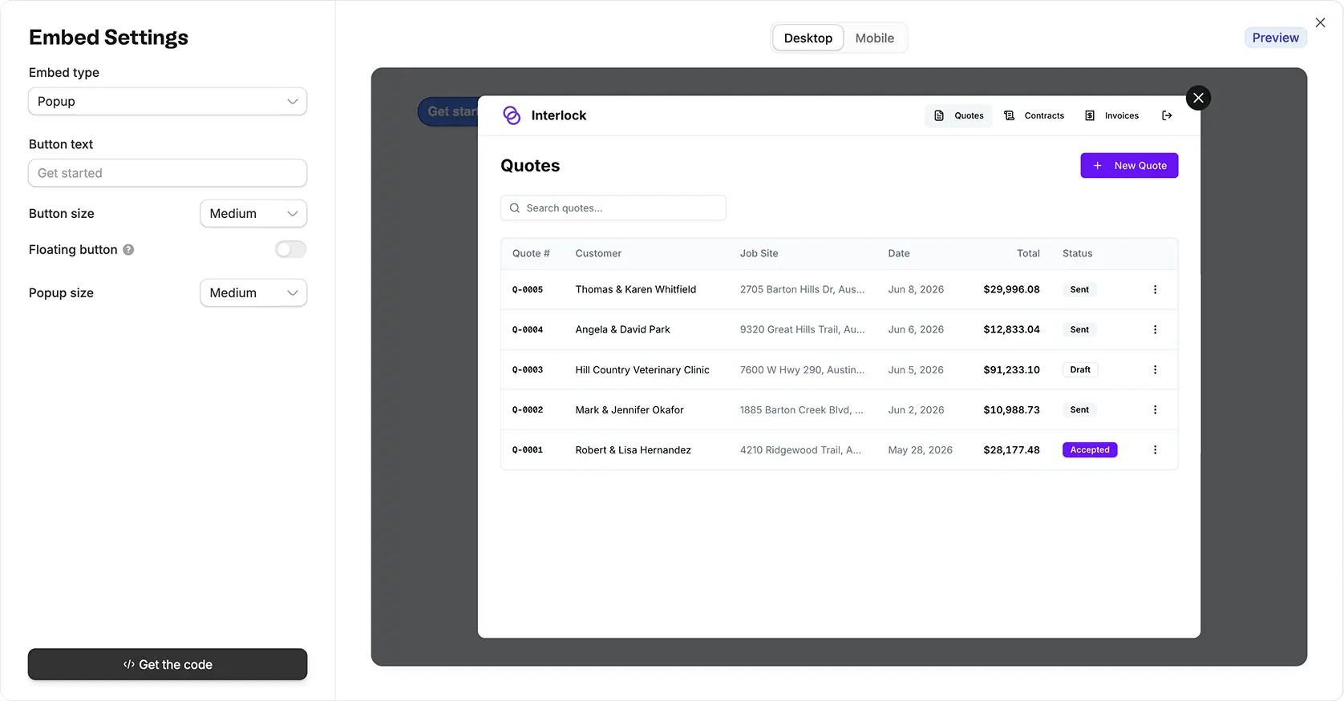Go to the Invoices nav item

pyautogui.click(x=1112, y=115)
